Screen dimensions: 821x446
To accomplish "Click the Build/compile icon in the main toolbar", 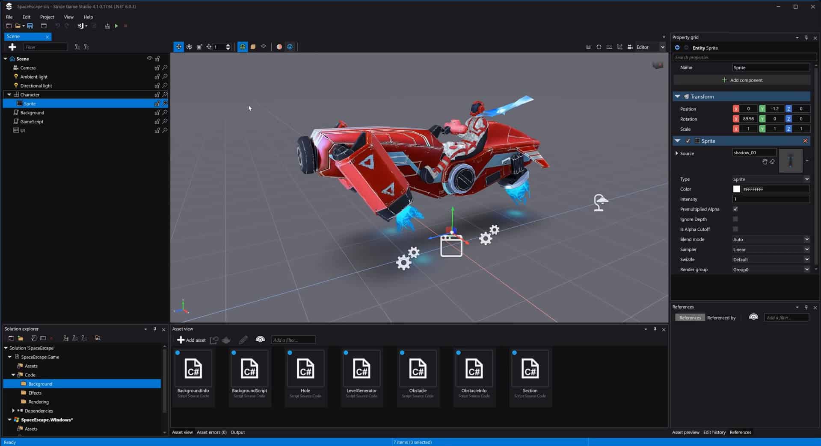I will 107,26.
